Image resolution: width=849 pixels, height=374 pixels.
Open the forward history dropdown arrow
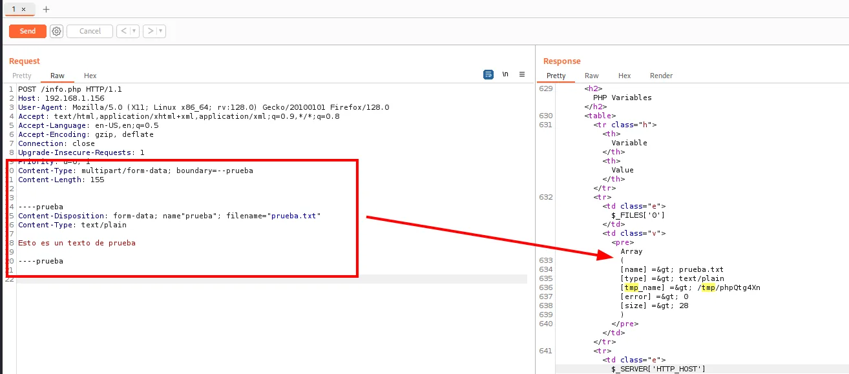point(161,31)
